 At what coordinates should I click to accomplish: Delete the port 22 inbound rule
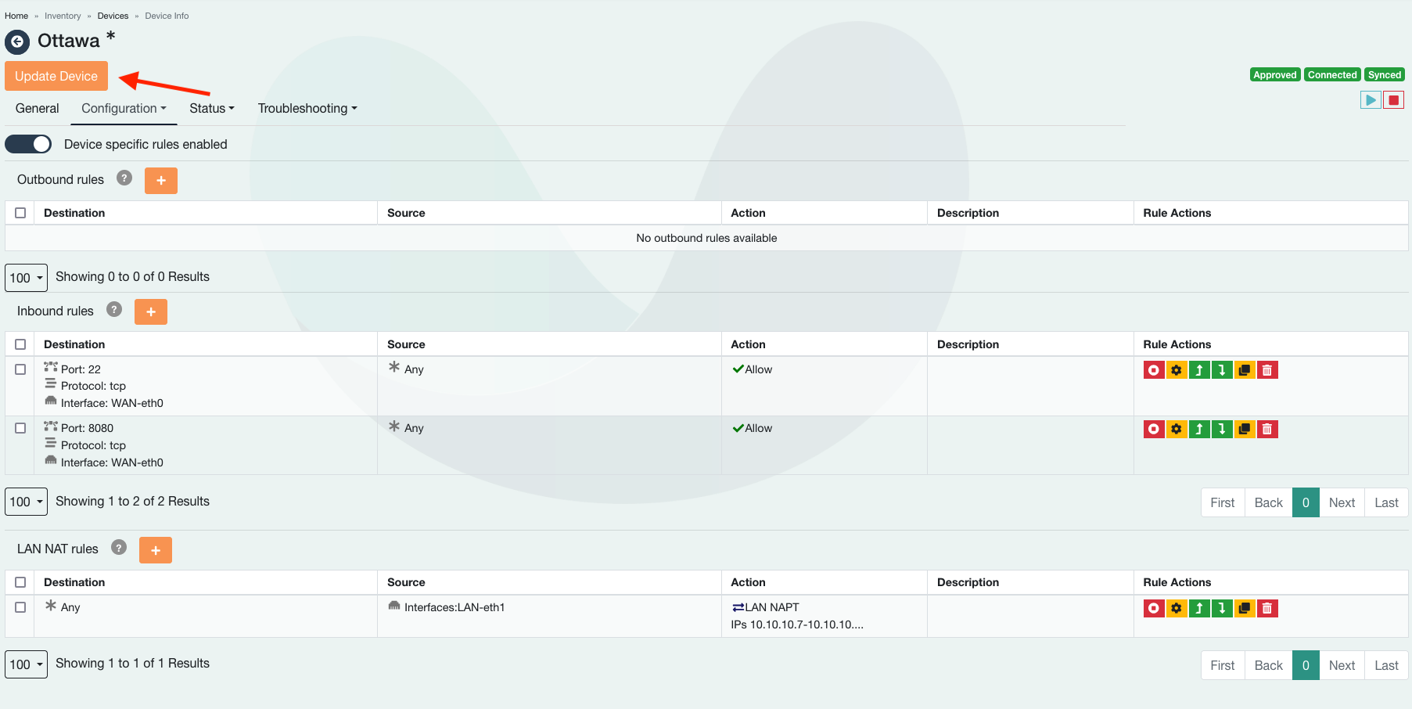point(1267,370)
